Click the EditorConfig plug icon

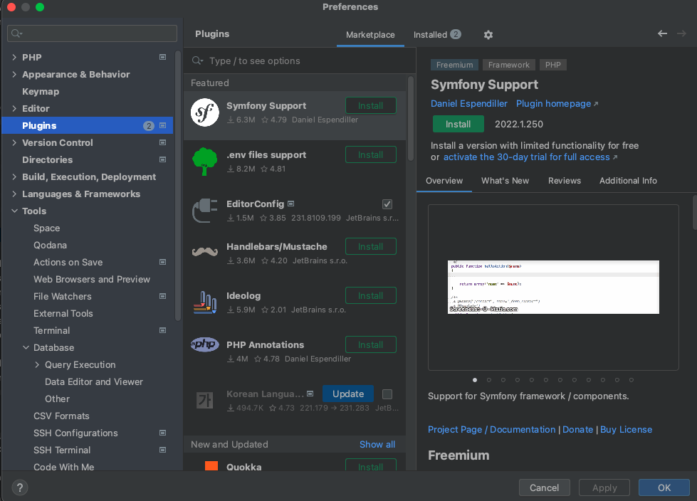tap(205, 211)
